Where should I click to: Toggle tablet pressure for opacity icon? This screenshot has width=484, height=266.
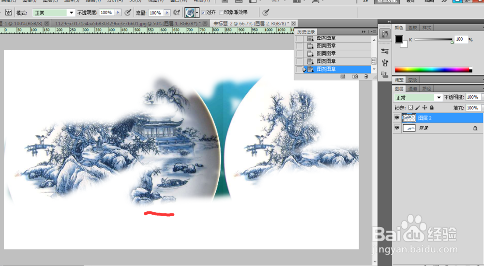point(127,13)
